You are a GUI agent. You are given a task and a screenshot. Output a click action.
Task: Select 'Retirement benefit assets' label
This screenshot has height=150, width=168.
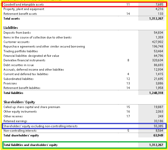[x=20, y=14]
